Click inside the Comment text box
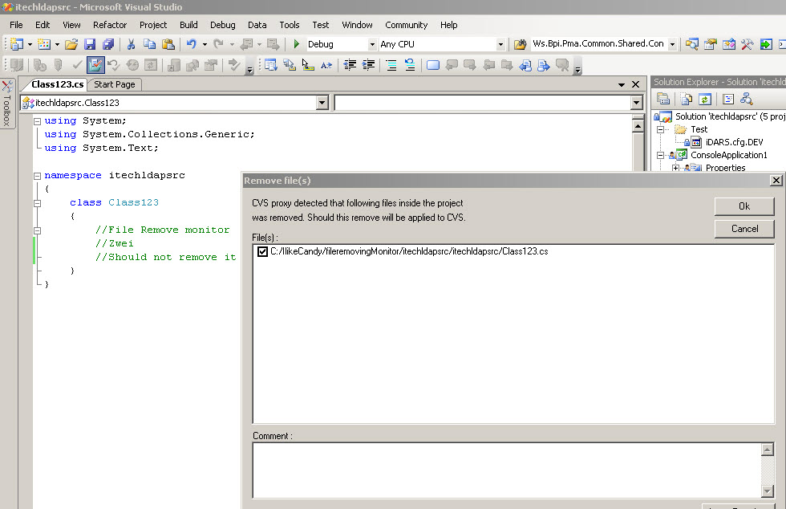Screen dimensions: 786x509 coord(505,470)
